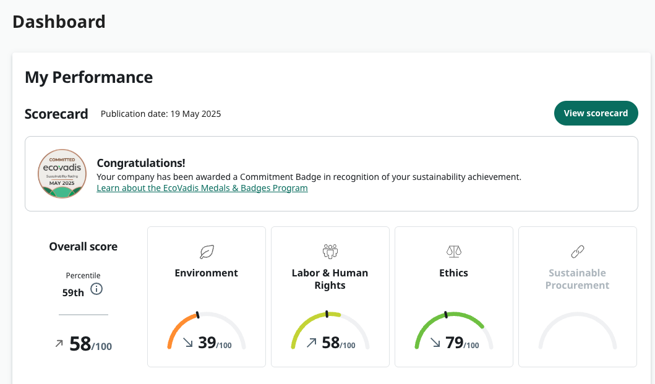Click the Labor & Human Rights people icon
The height and width of the screenshot is (384, 655).
(330, 251)
